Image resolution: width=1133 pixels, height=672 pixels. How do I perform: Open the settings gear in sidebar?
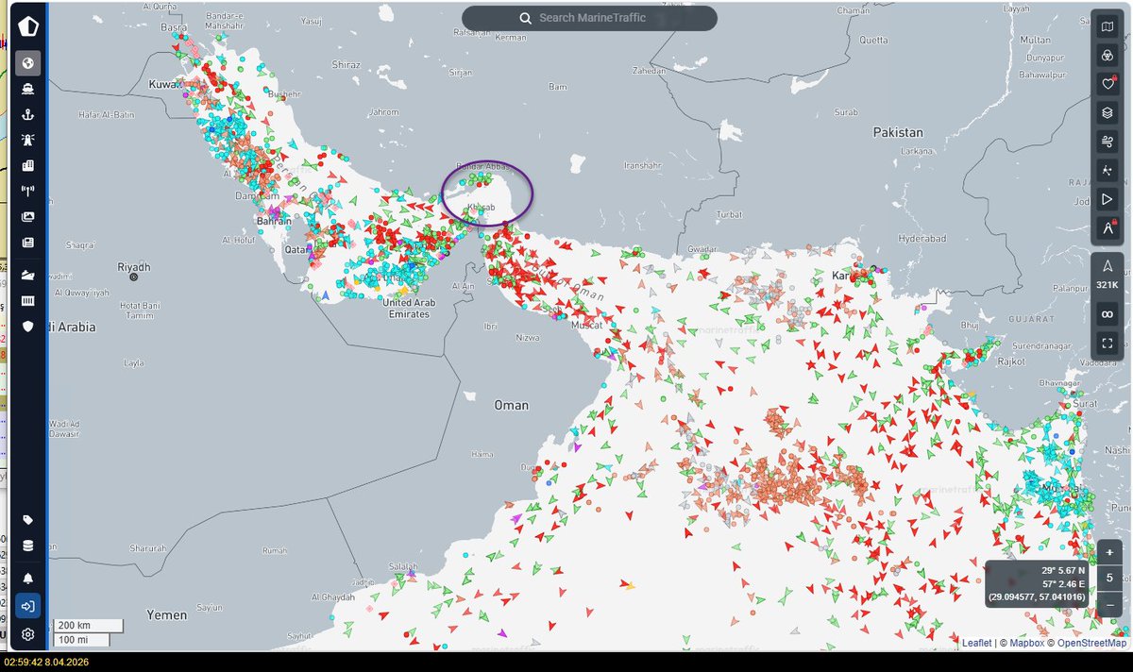coord(27,634)
